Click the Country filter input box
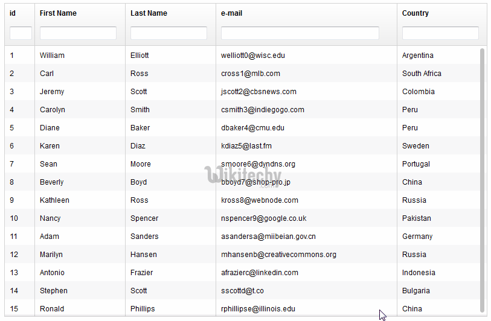This screenshot has width=491, height=321. click(440, 33)
